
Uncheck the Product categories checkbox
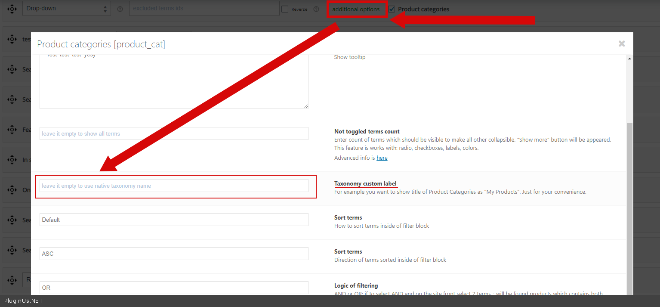click(392, 9)
